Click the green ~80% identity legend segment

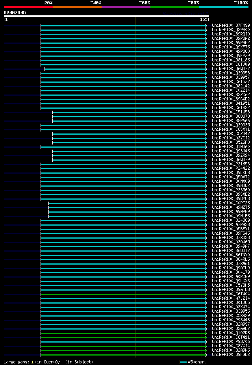[x=175, y=7]
